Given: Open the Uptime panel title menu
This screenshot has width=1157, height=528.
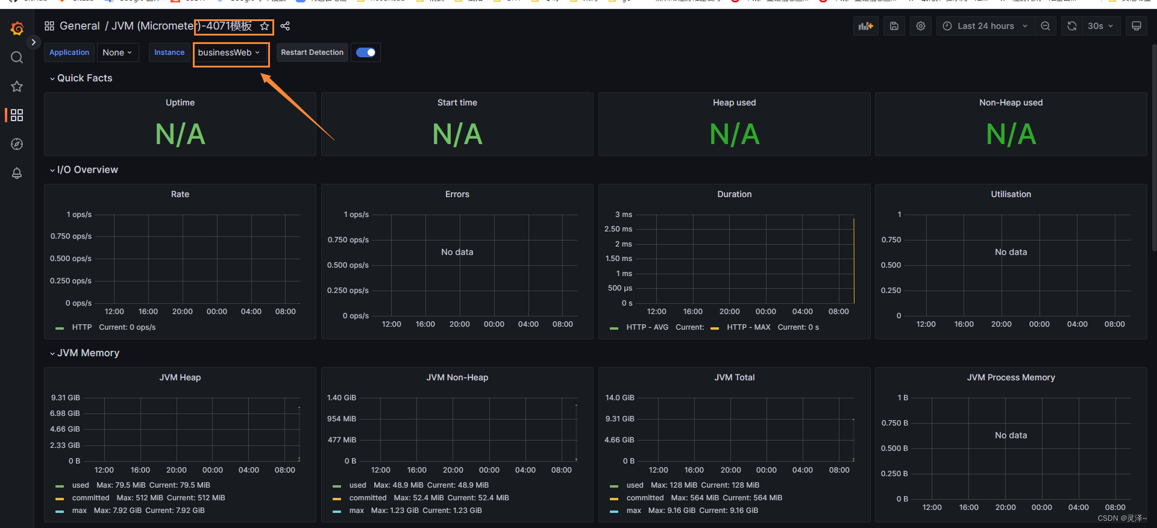Looking at the screenshot, I should click(180, 102).
